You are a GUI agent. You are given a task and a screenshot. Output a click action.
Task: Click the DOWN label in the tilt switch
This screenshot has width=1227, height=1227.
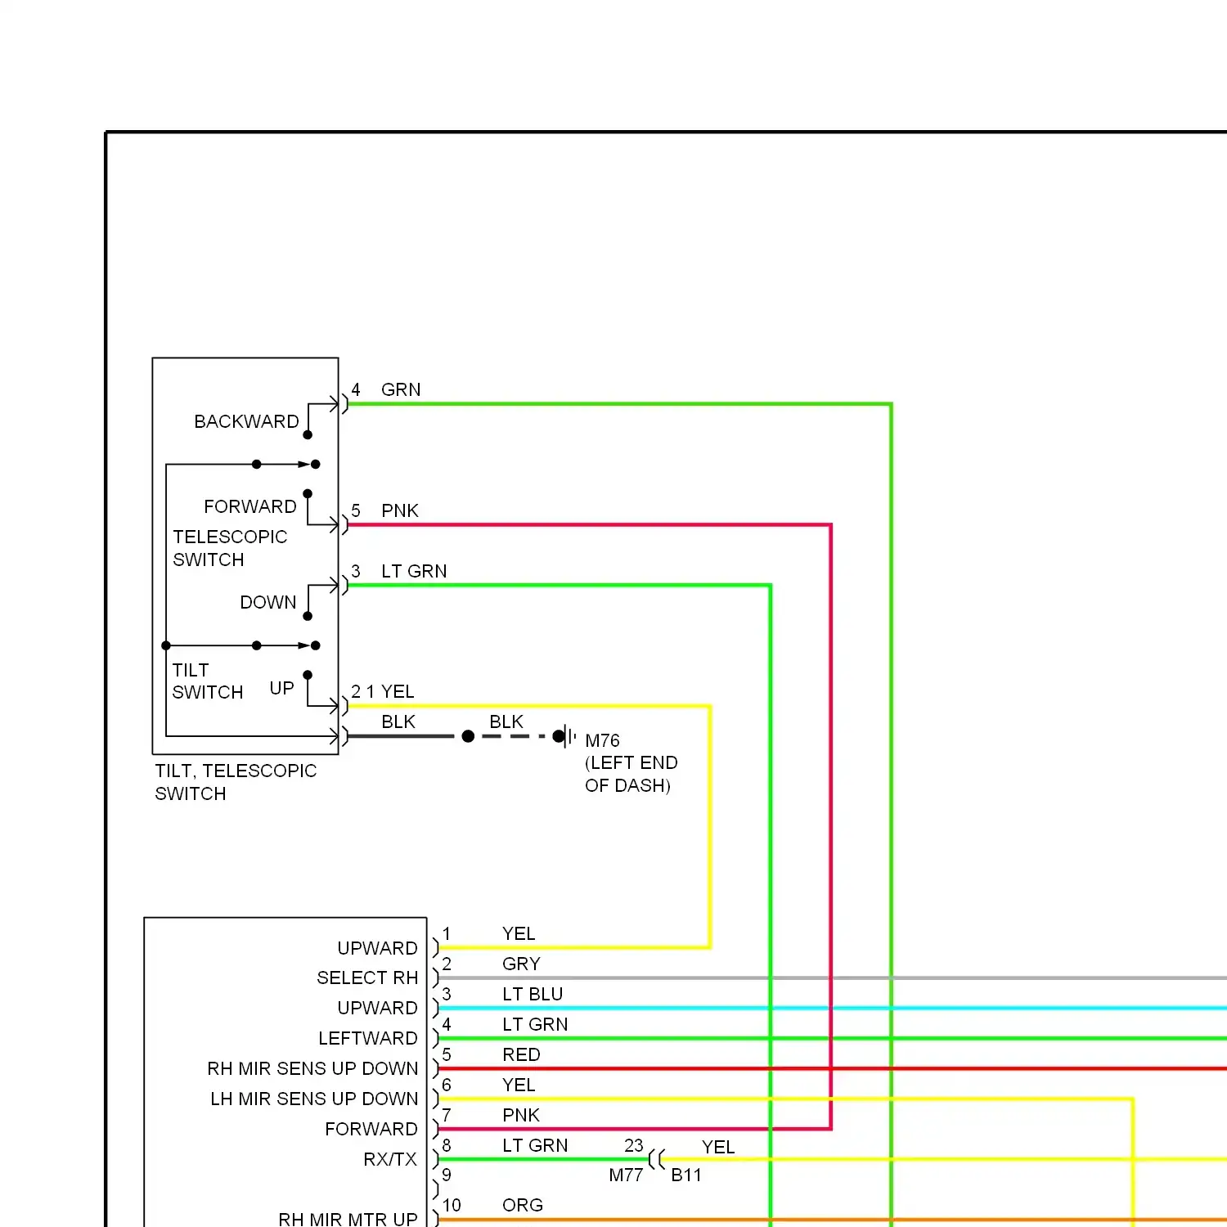point(267,602)
